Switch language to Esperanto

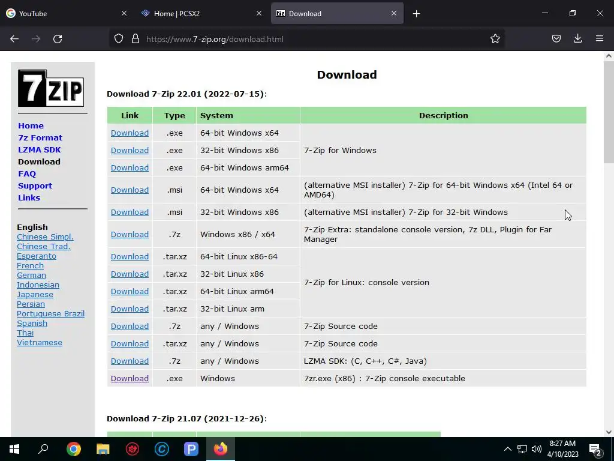[37, 256]
